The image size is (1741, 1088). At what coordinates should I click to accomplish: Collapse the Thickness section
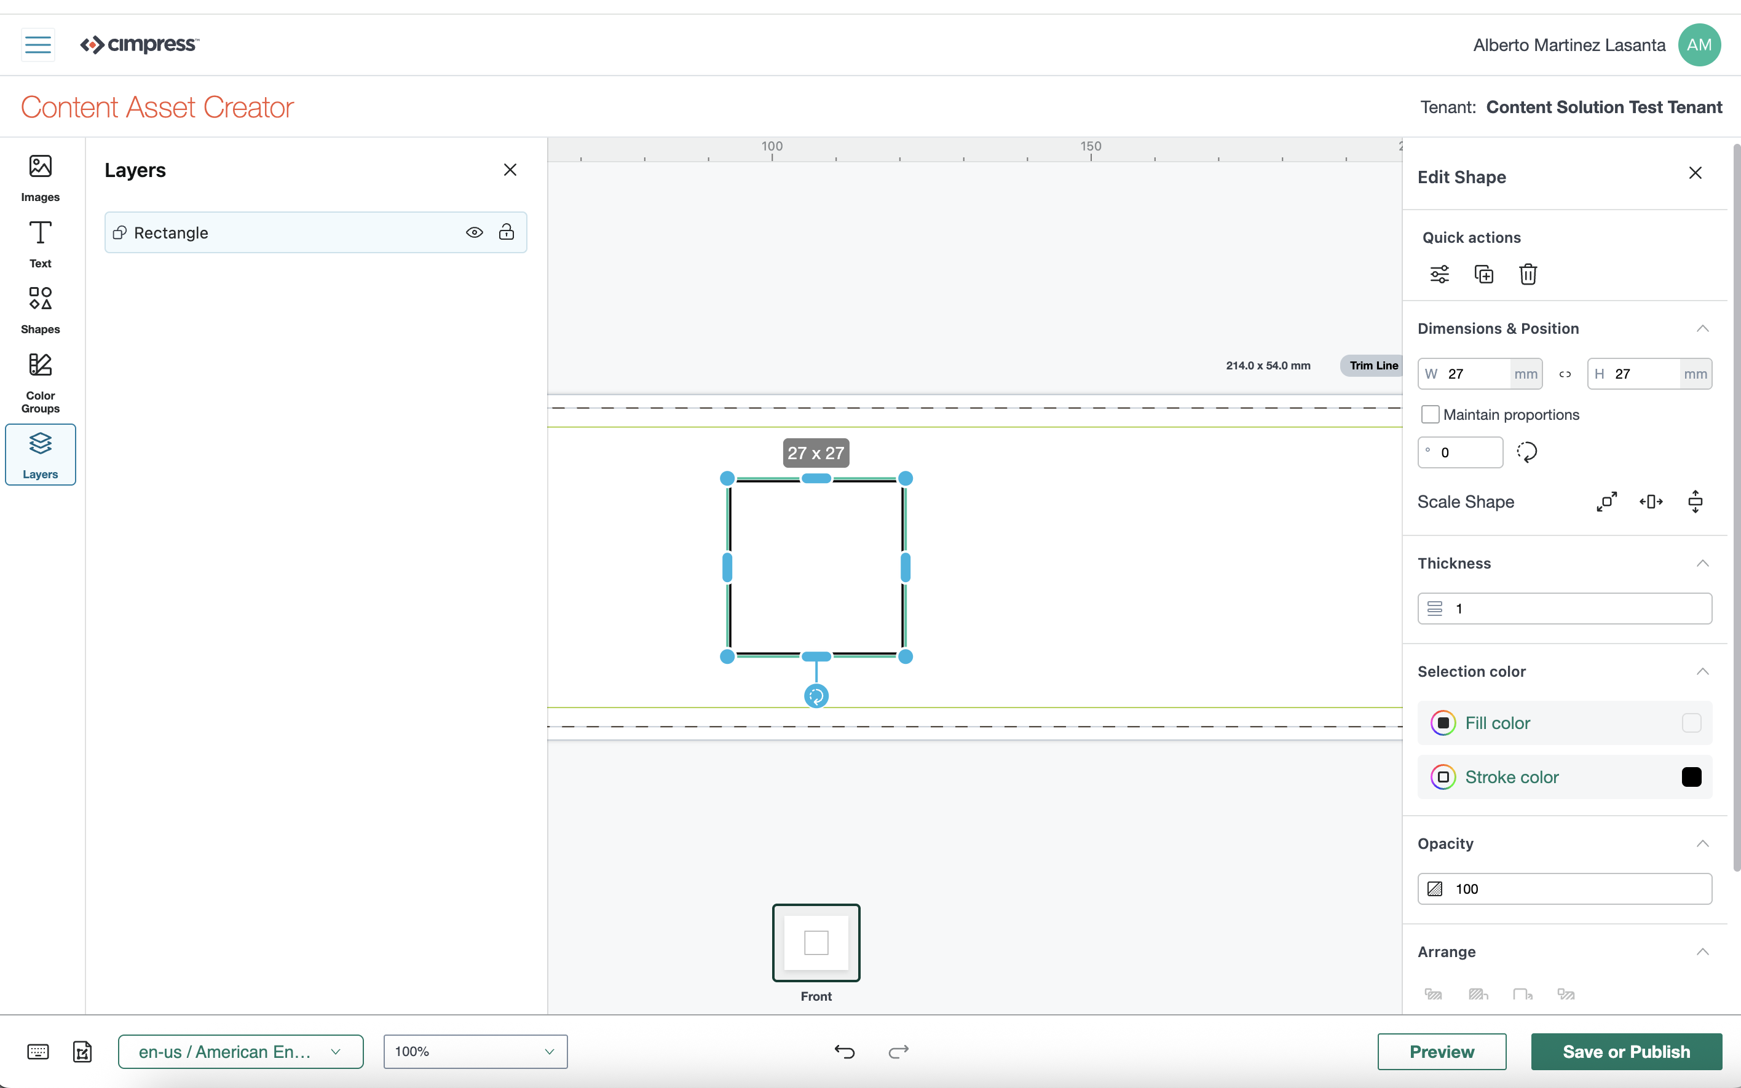click(x=1702, y=564)
